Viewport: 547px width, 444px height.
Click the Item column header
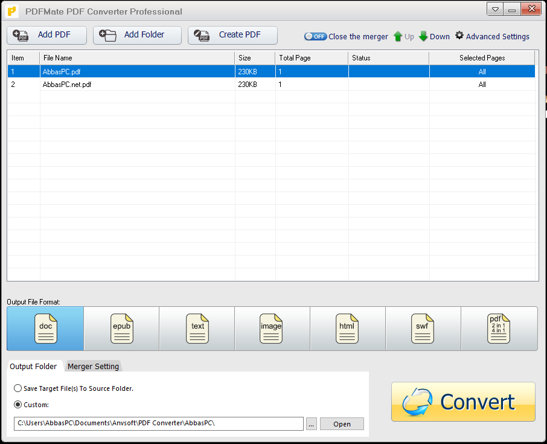coord(24,58)
